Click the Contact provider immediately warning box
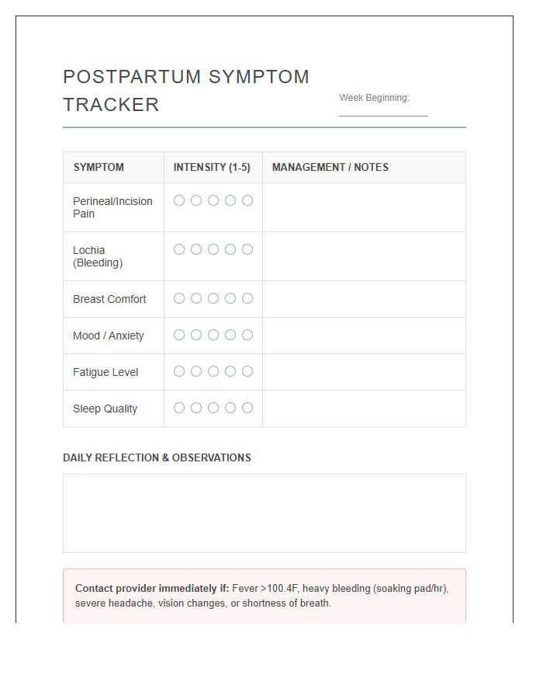Screen dimensions: 543x699 point(265,596)
